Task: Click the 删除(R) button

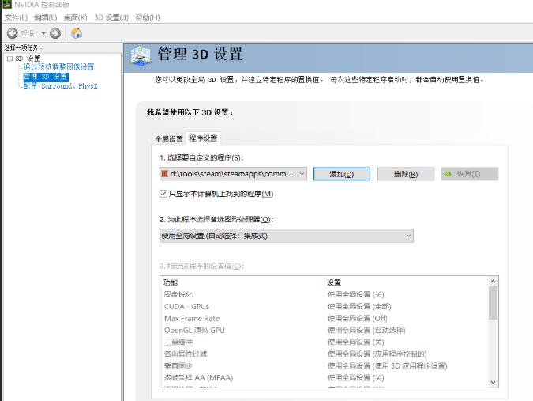Action: 406,174
